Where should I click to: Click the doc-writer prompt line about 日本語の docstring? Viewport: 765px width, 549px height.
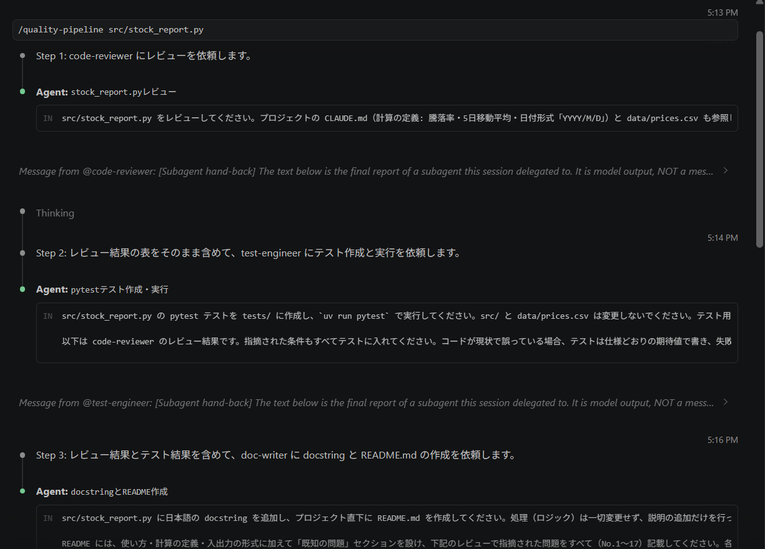click(x=397, y=518)
